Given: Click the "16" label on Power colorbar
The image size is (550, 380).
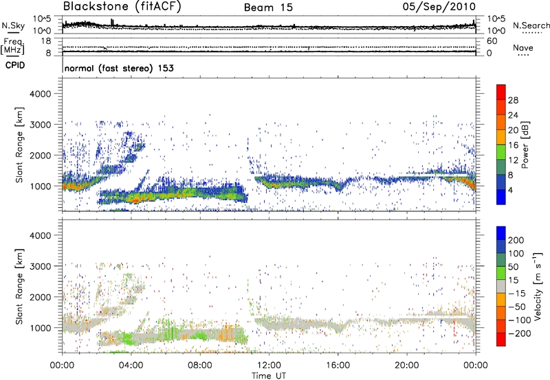Looking at the screenshot, I should point(513,145).
